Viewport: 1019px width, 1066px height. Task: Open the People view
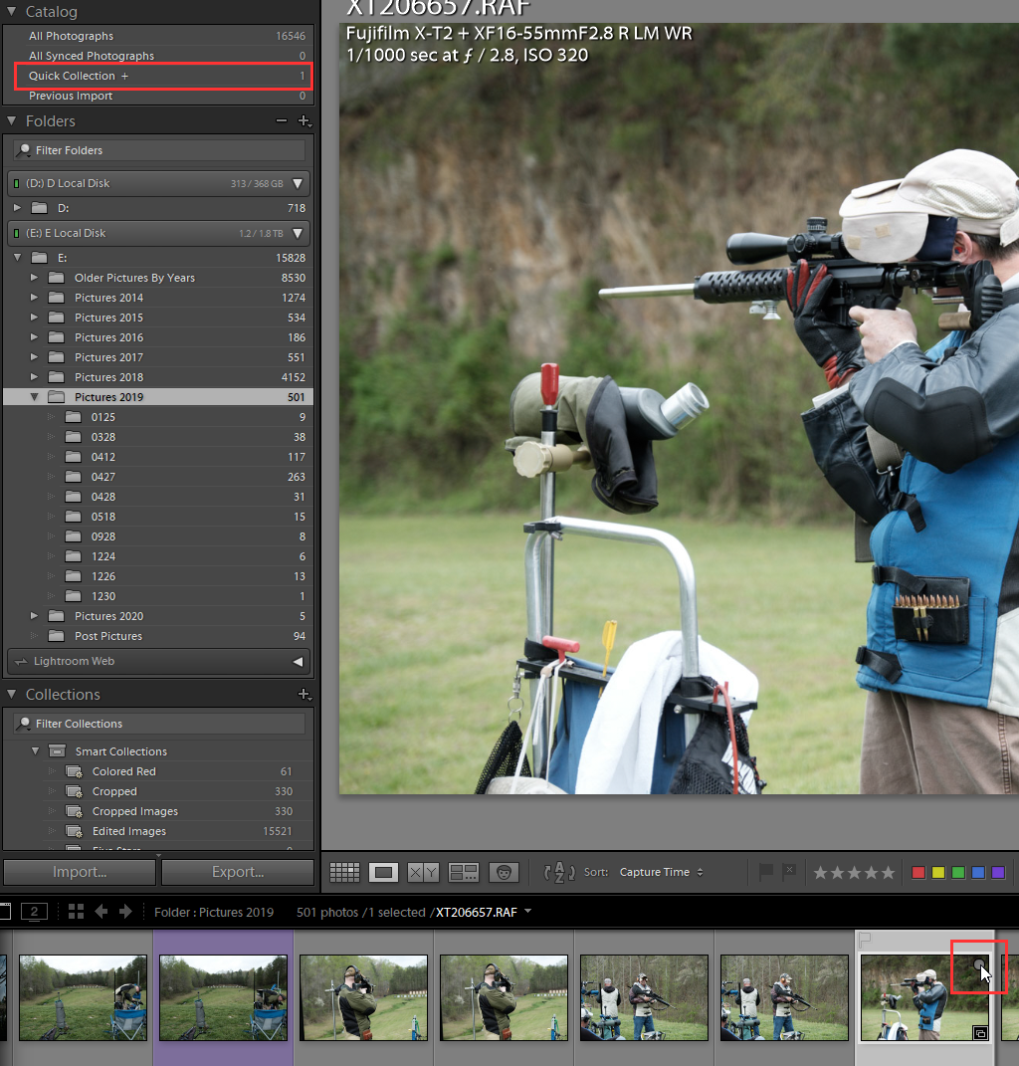point(505,872)
